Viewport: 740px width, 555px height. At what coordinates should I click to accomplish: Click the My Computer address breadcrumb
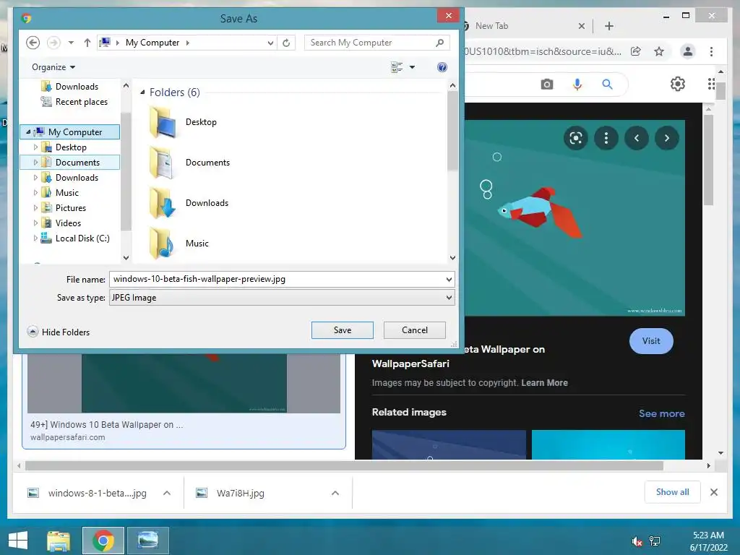(152, 43)
